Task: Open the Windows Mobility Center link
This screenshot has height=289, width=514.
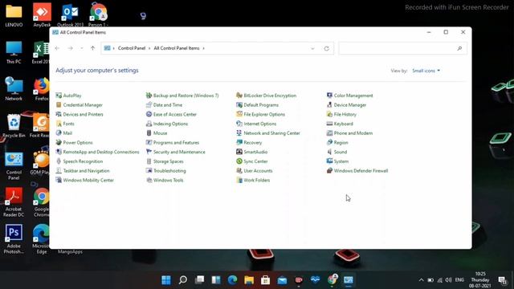Action: [88, 180]
